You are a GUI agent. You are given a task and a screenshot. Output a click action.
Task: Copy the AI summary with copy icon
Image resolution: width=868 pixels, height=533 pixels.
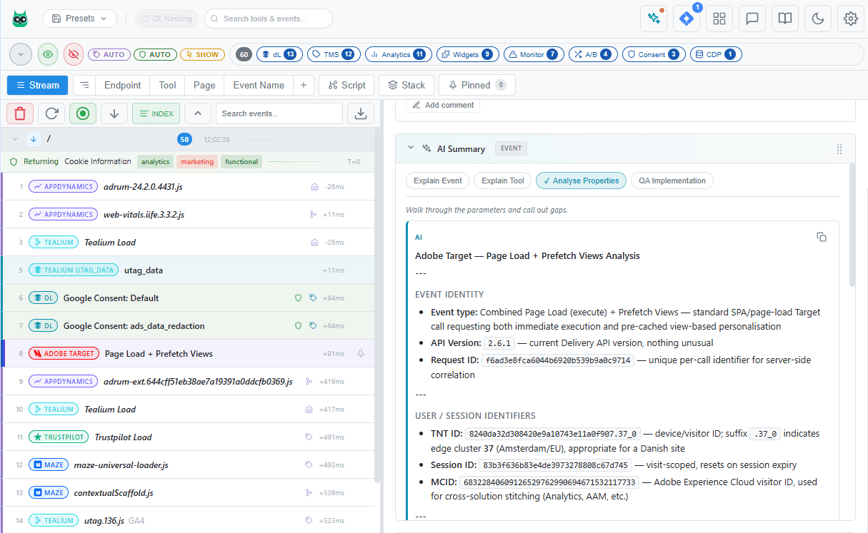pos(822,237)
